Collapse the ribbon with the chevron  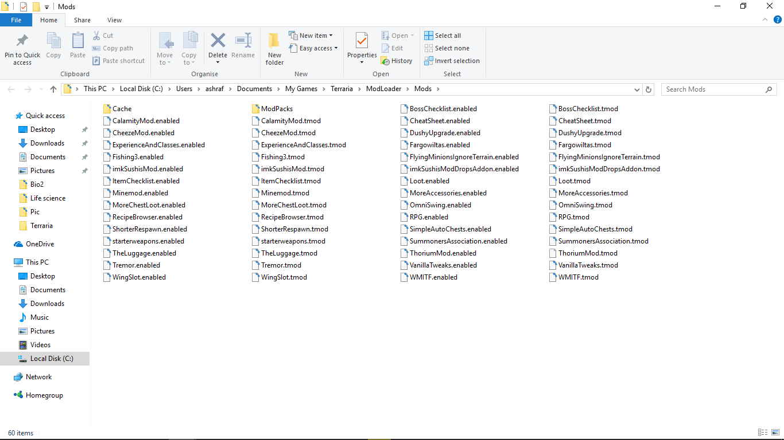pos(766,19)
